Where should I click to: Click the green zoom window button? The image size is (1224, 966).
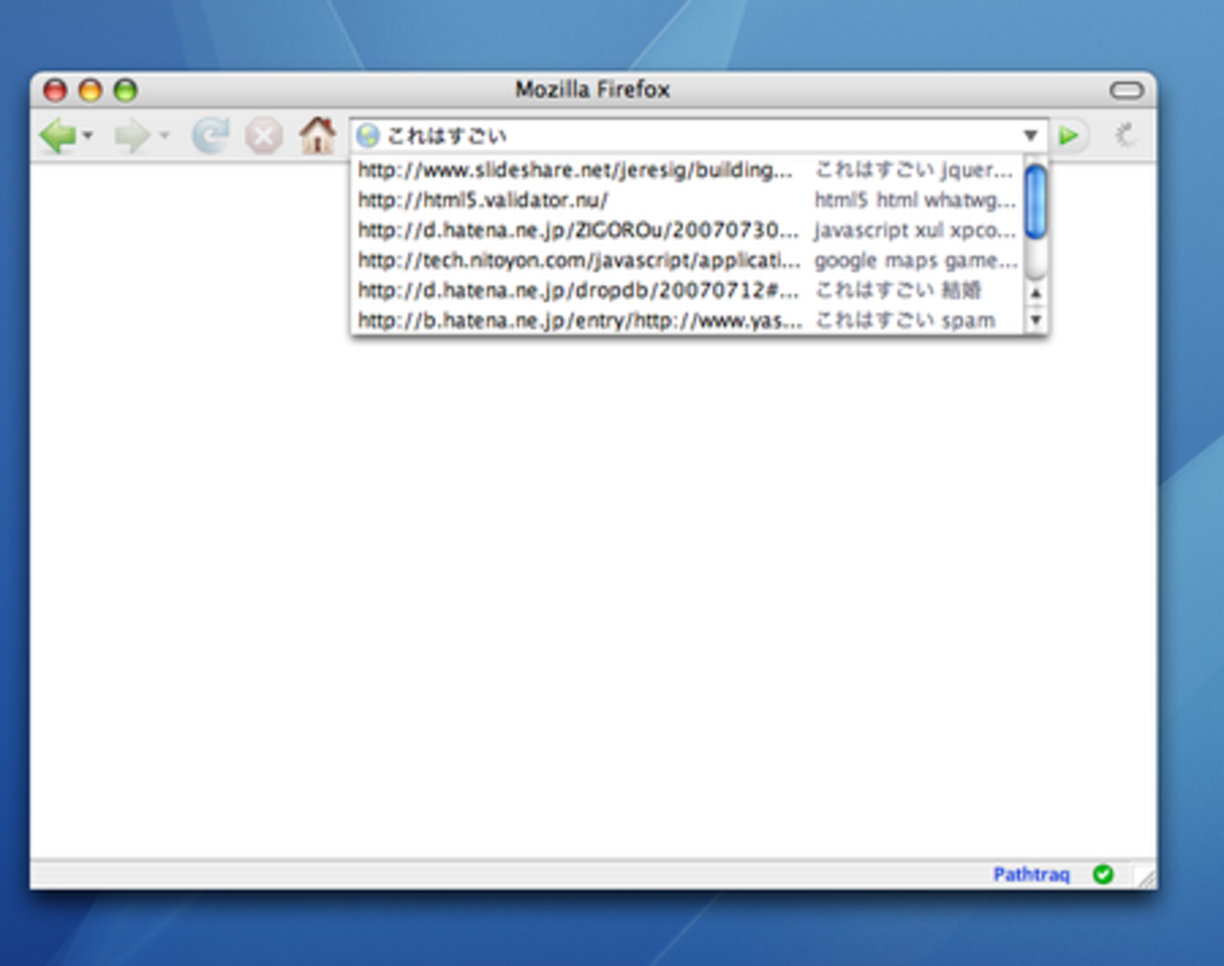[125, 90]
